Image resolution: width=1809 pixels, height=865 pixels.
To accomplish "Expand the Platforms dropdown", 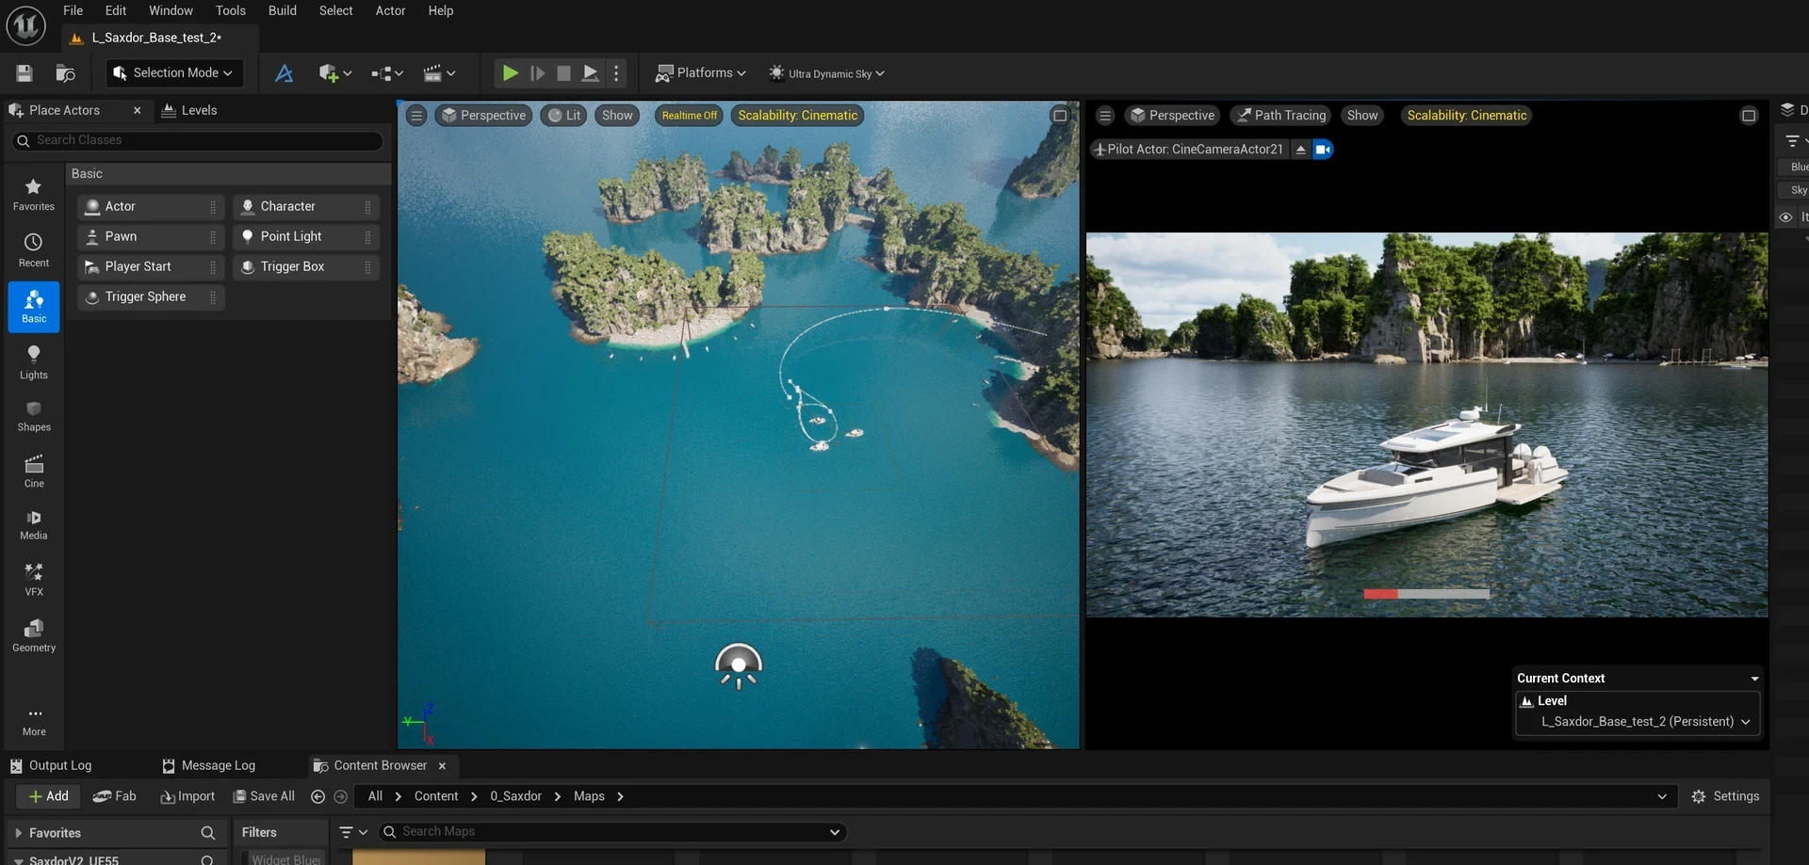I will [701, 73].
